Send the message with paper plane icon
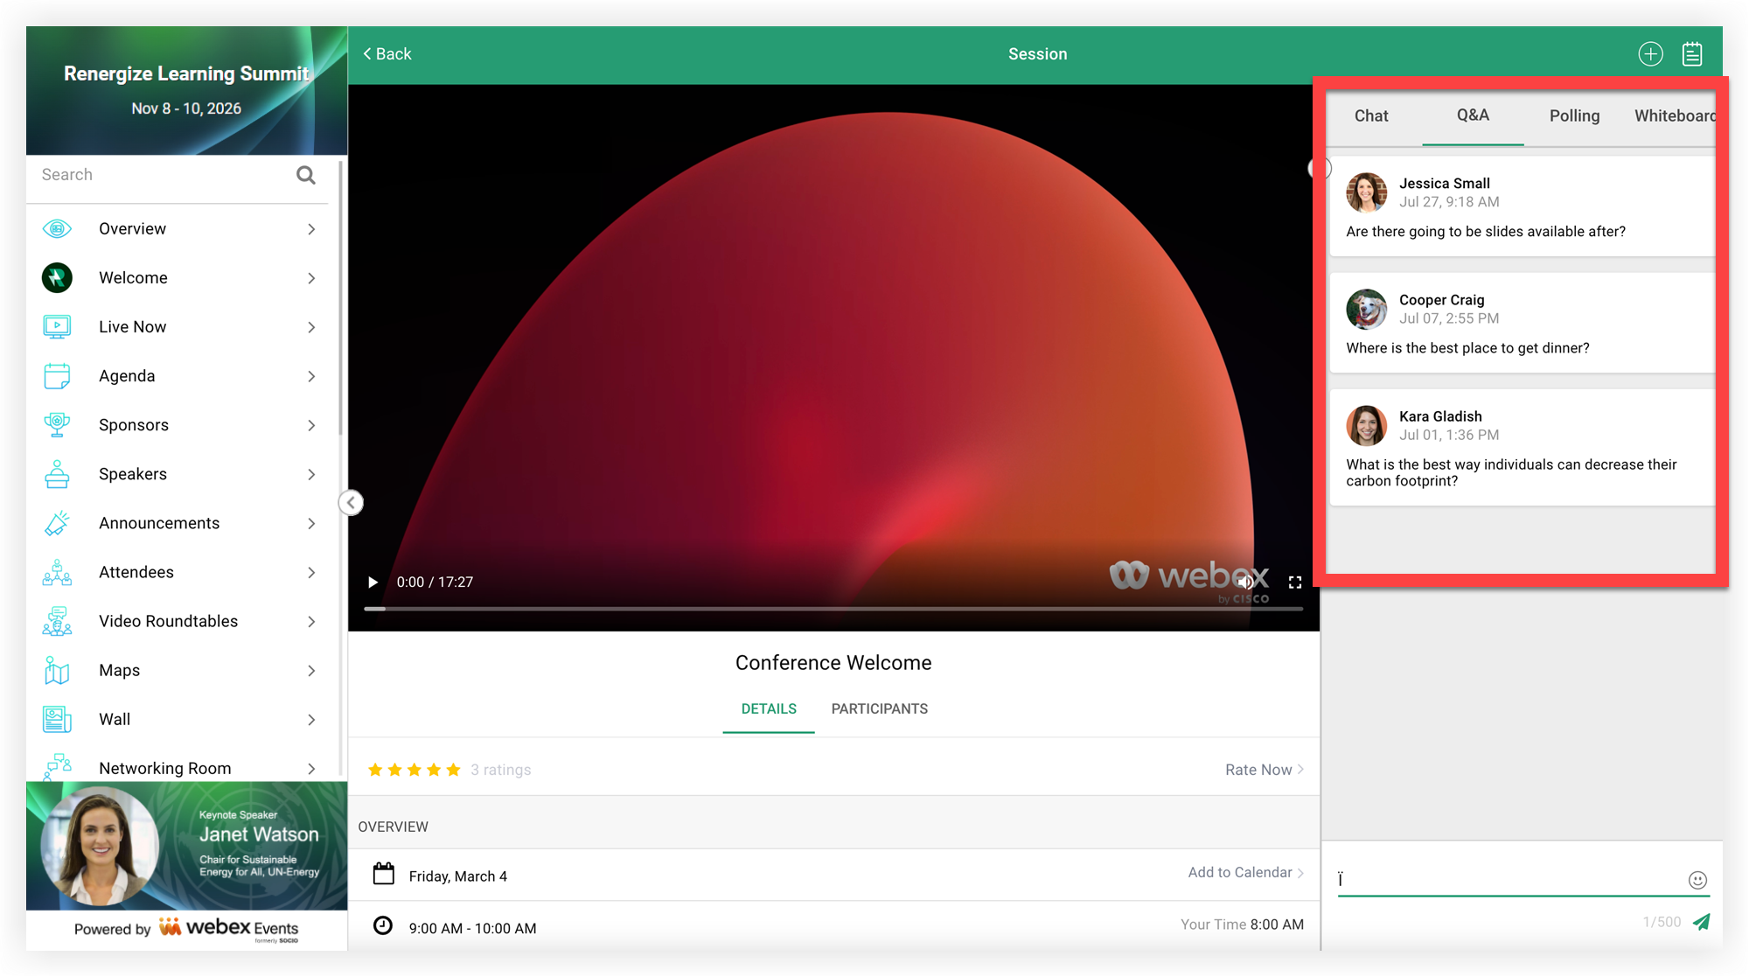1749x977 pixels. point(1702,922)
